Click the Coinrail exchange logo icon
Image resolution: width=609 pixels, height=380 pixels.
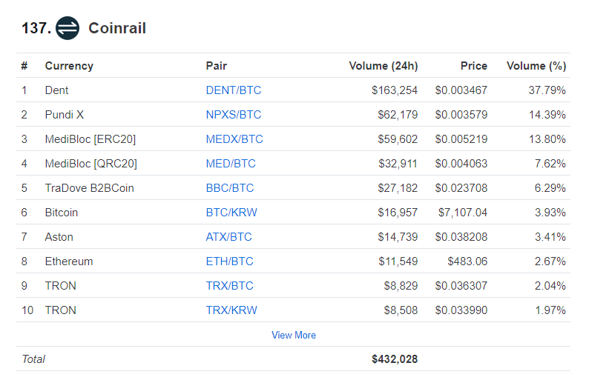coord(68,28)
